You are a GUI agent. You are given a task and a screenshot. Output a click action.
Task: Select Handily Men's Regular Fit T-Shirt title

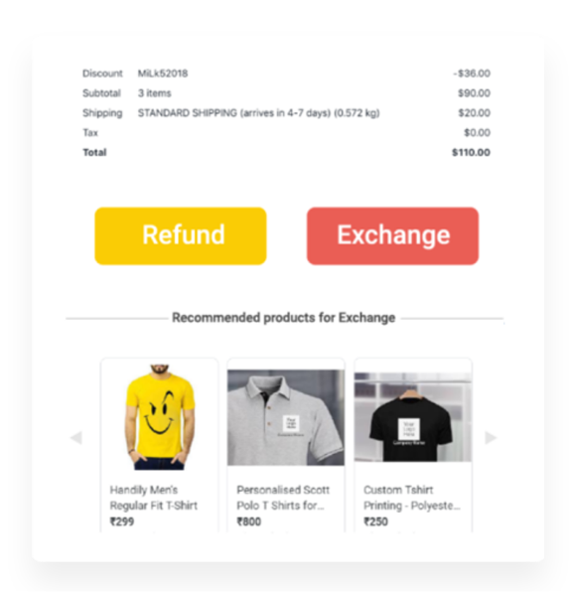(154, 498)
